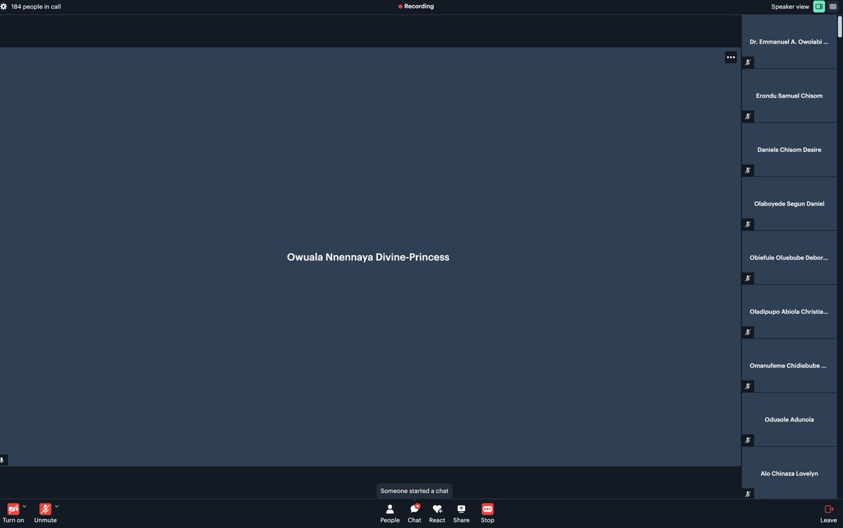
Task: Click muted mic icon on Alo Chinaza tile
Action: 748,494
